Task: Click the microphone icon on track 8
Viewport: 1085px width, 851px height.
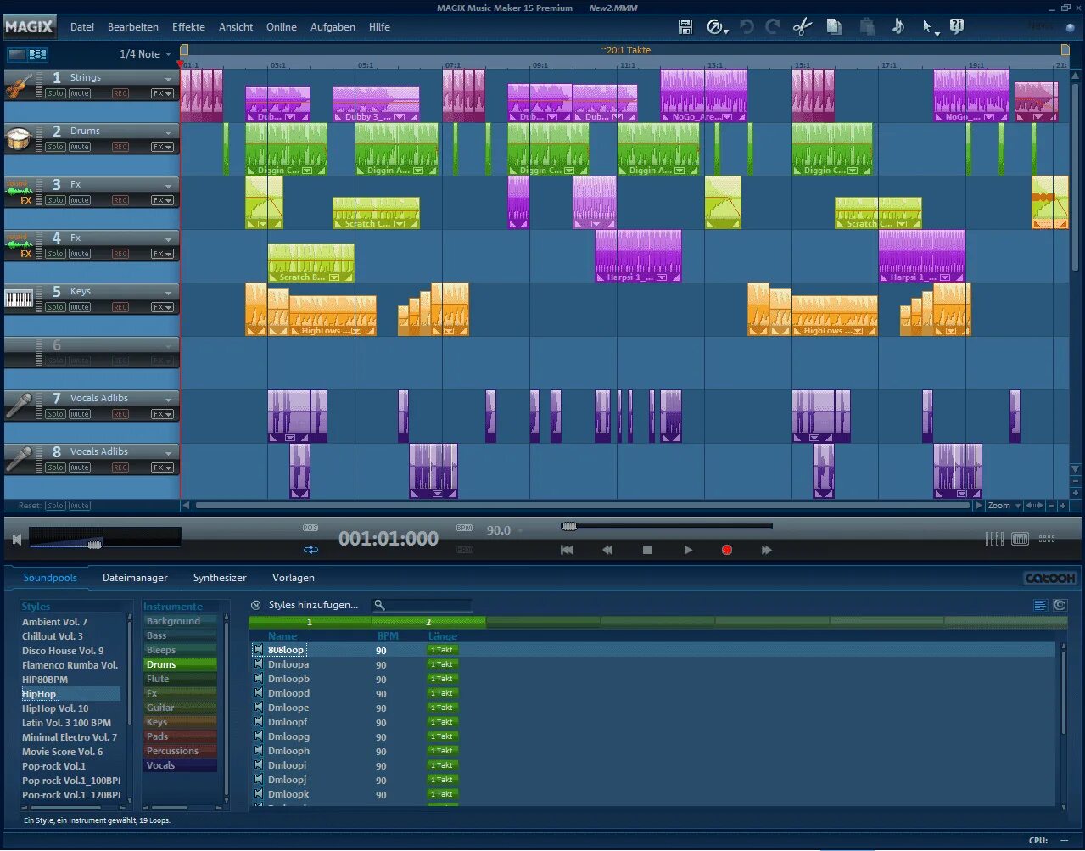Action: click(x=20, y=459)
